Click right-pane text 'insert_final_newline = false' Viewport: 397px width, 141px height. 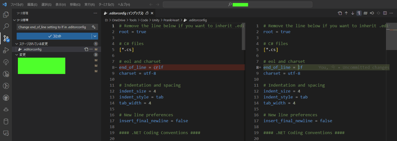point(298,121)
